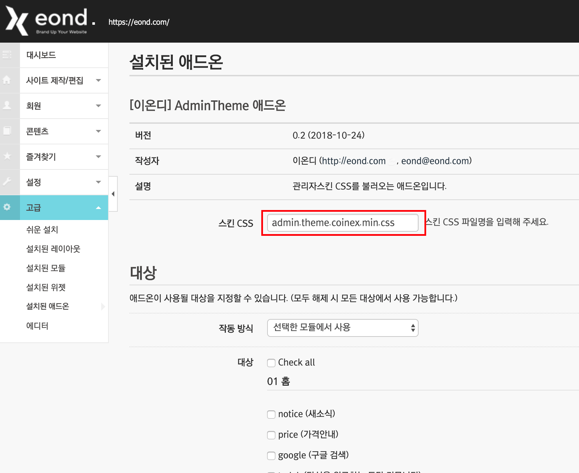This screenshot has width=579, height=473.
Task: Click the favorites star icon in sidebar
Action: click(x=7, y=156)
